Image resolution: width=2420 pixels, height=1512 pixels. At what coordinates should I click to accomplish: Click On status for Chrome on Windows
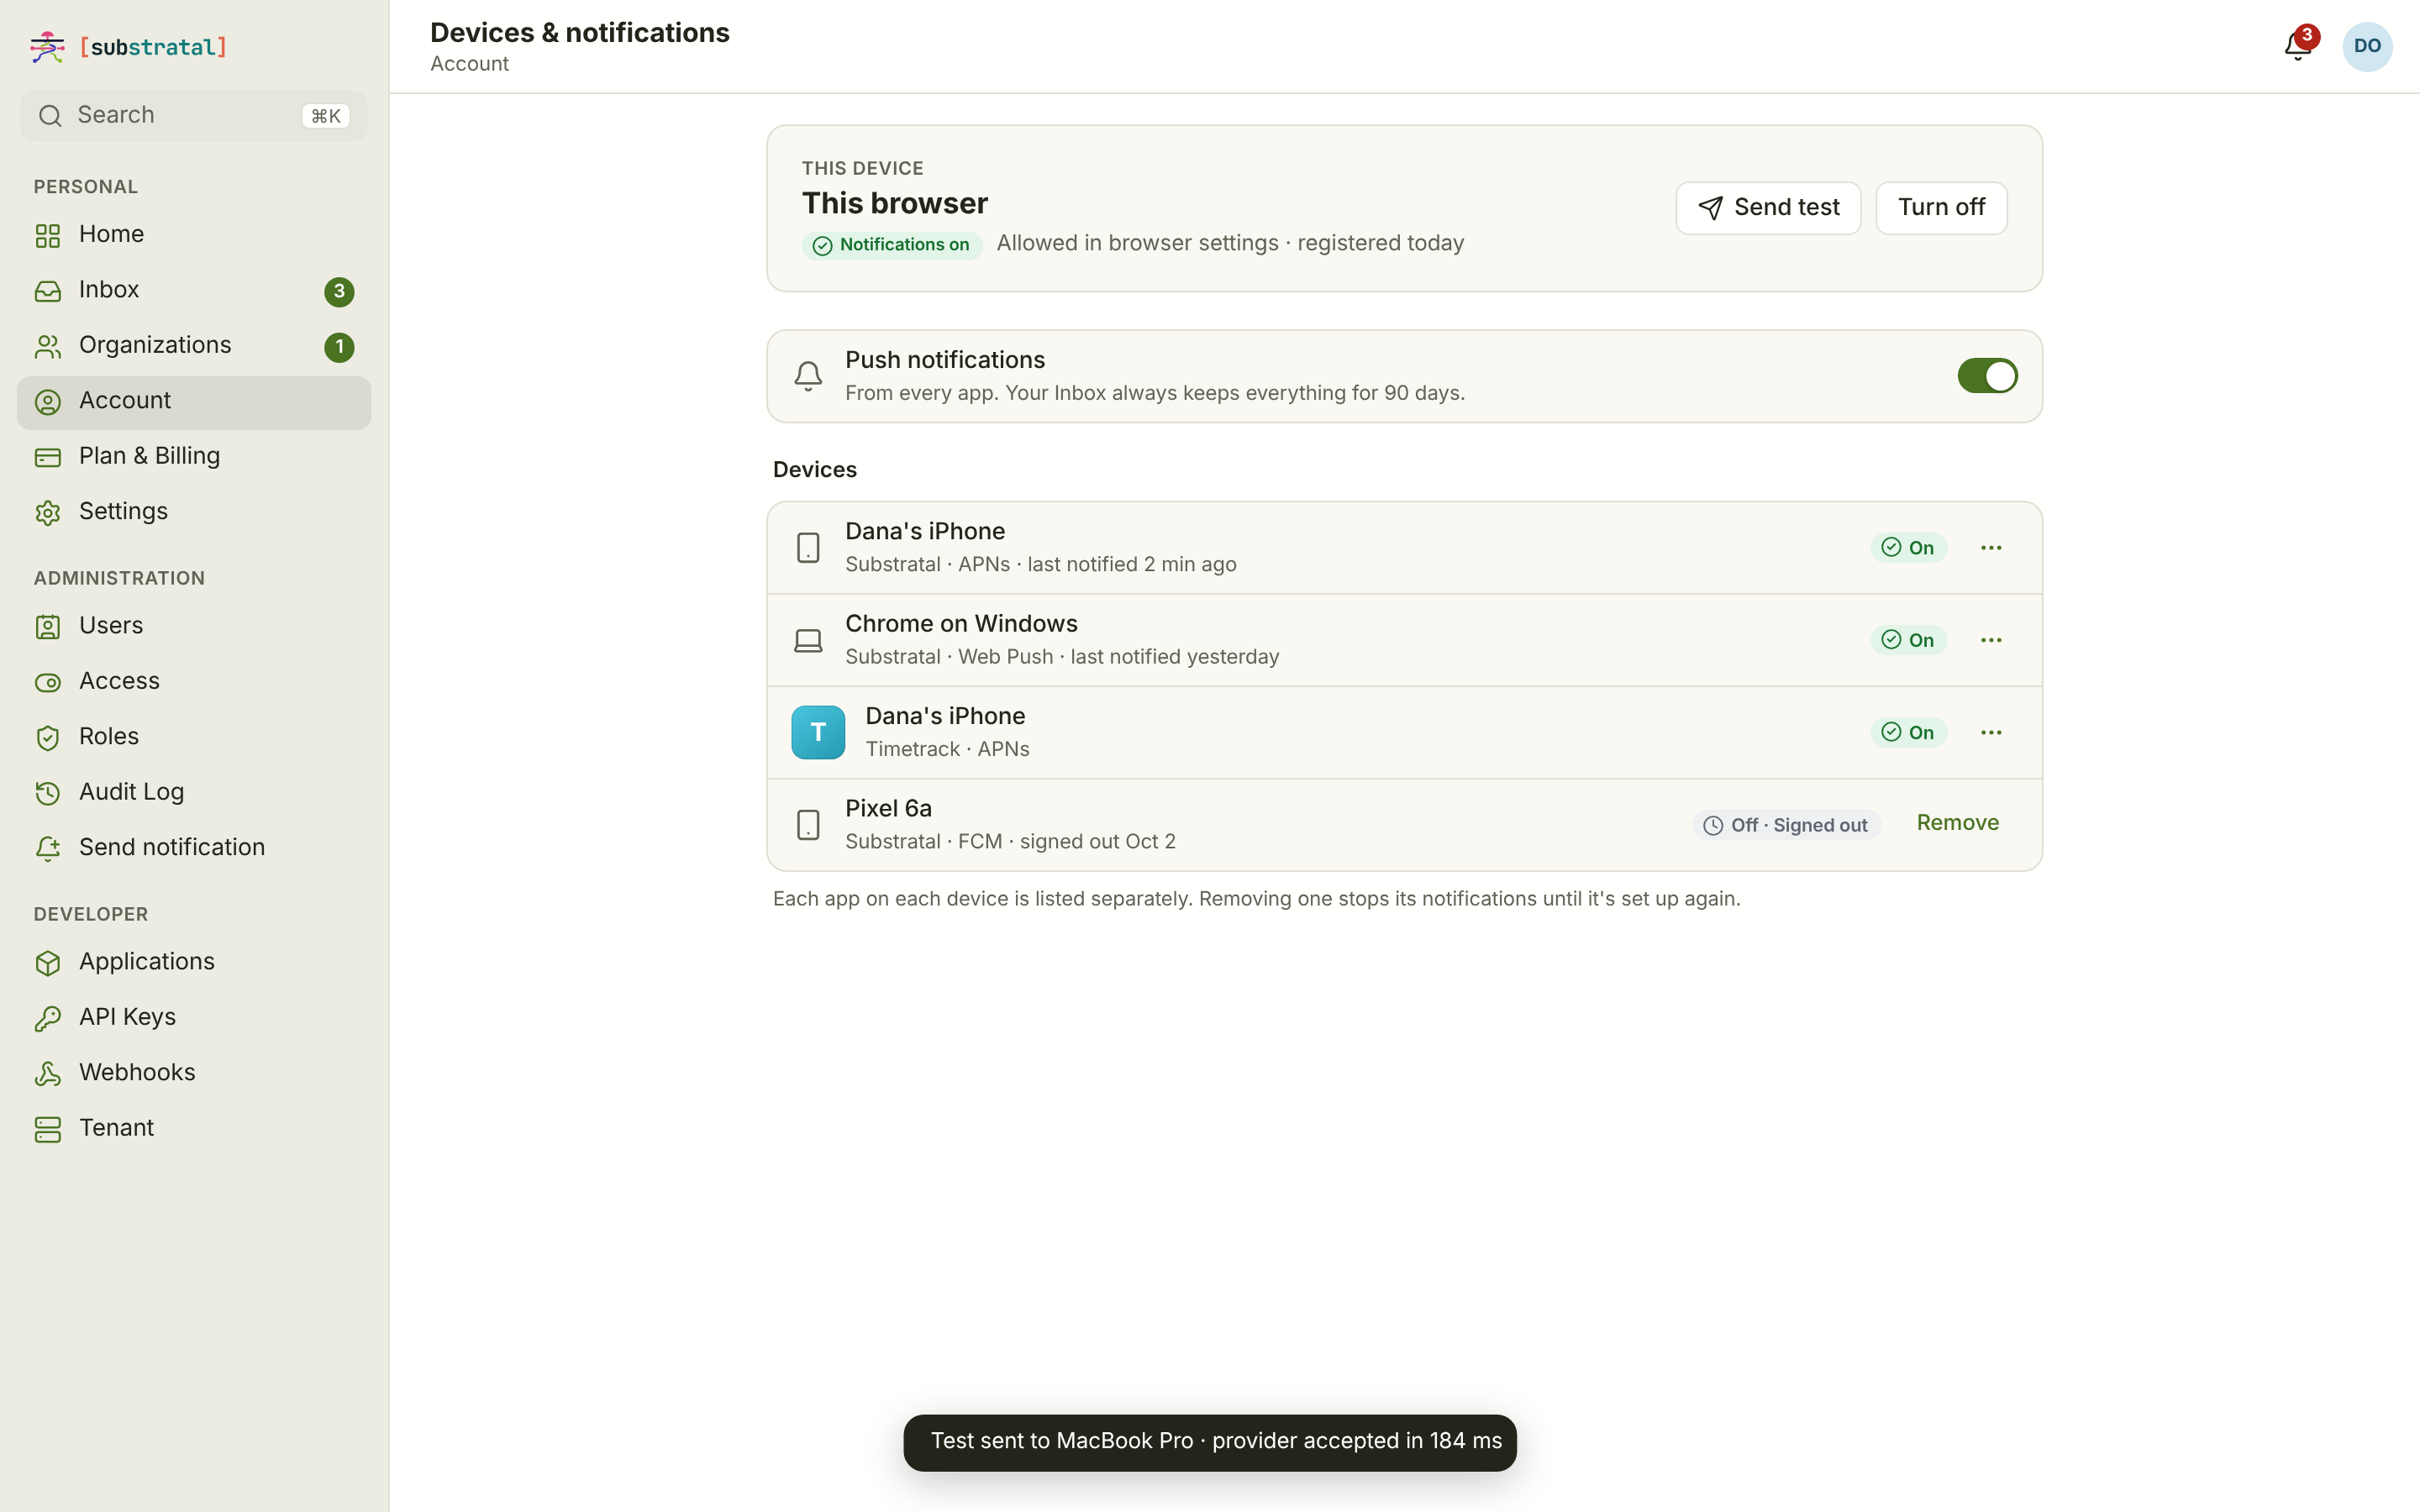coord(1908,640)
